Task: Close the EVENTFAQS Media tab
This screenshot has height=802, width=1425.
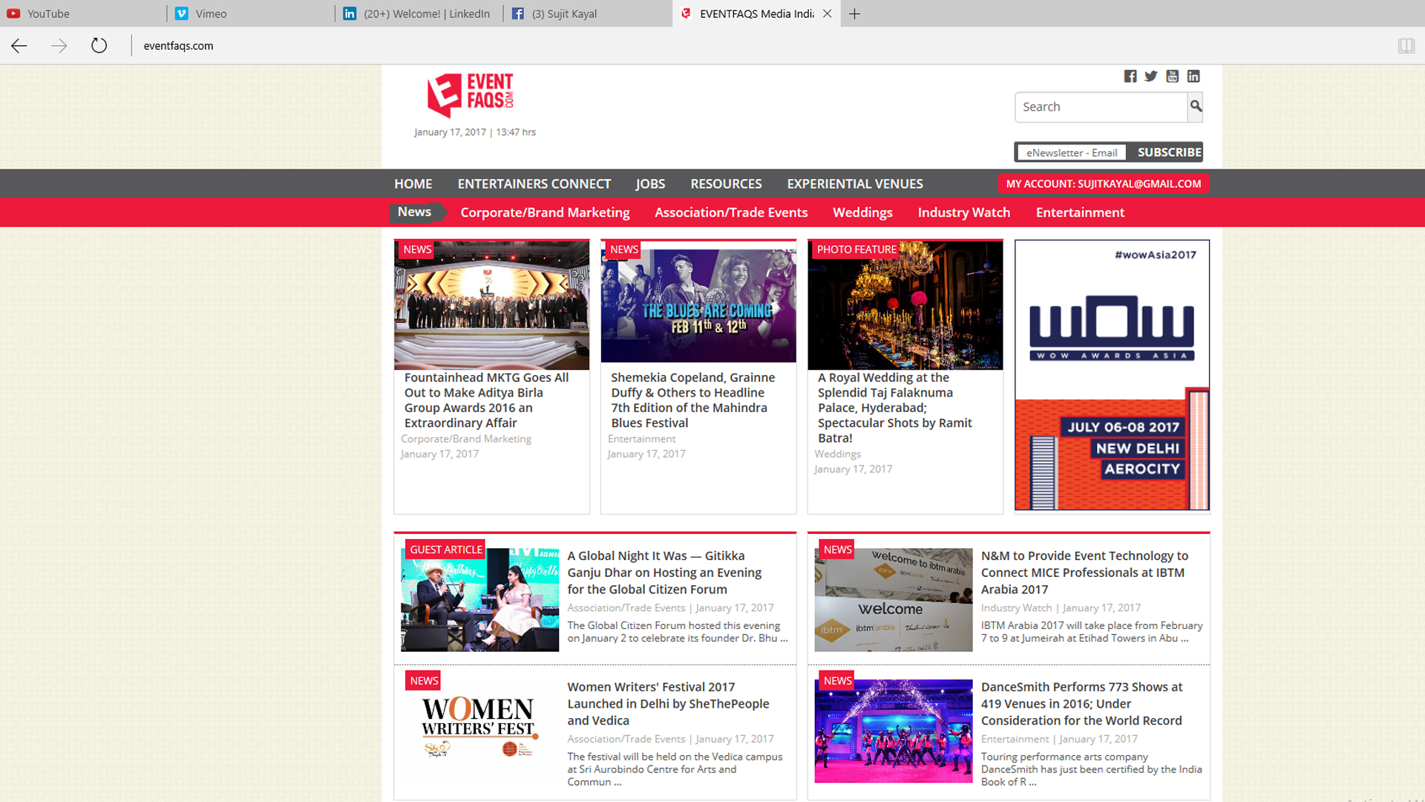Action: tap(827, 13)
